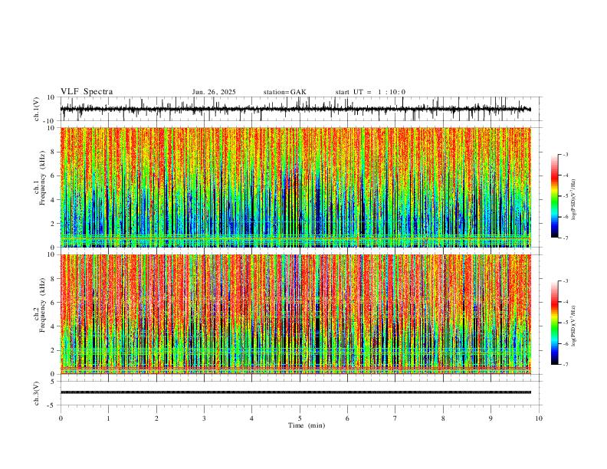607x469 pixels.
Task: Click the "start UT = 1:10:0" header text
Action: 370,92
